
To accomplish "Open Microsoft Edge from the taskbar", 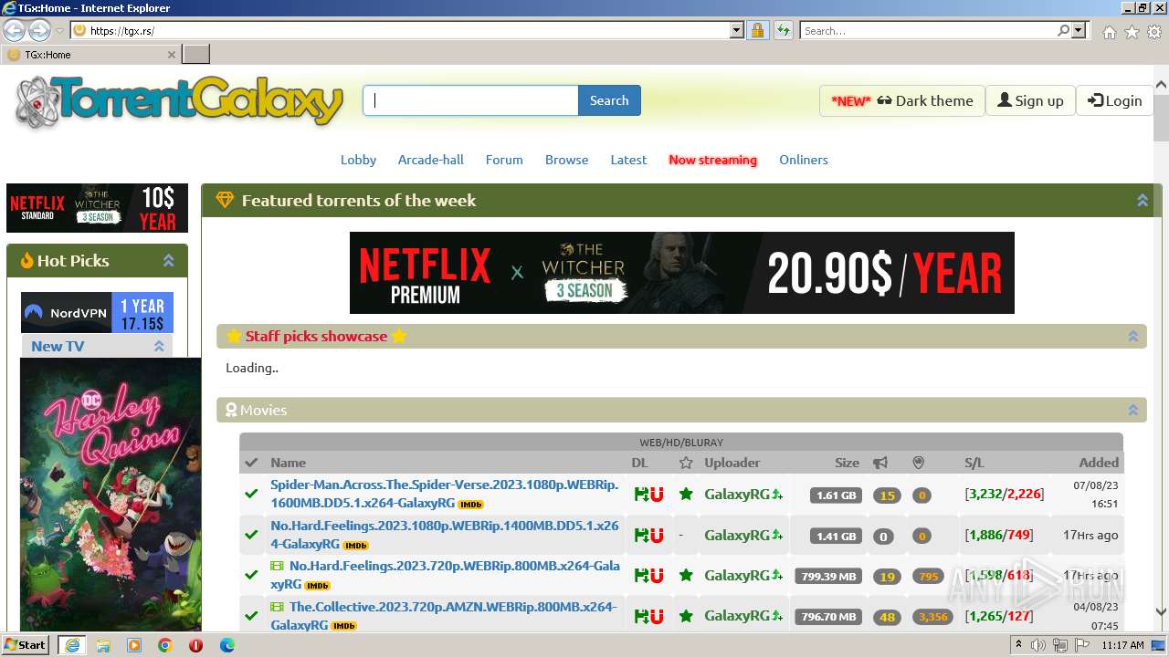I will 226,645.
